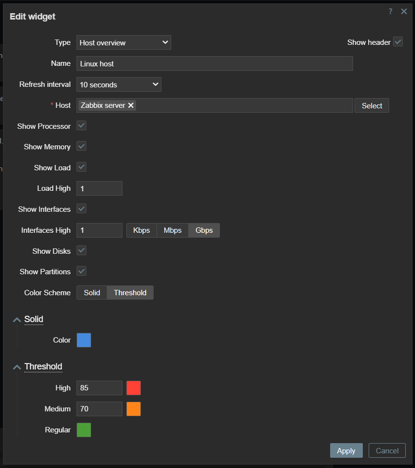The height and width of the screenshot is (468, 415).
Task: Collapse the Threshold section chevron
Action: (17, 367)
